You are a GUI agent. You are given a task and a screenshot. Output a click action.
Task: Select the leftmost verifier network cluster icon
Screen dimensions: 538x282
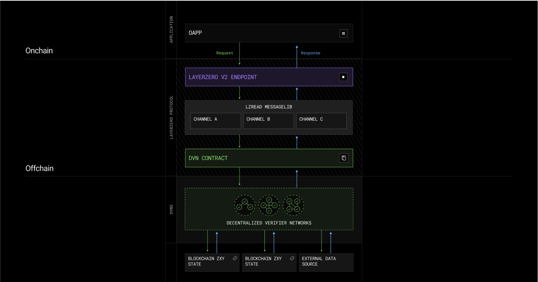(245, 205)
